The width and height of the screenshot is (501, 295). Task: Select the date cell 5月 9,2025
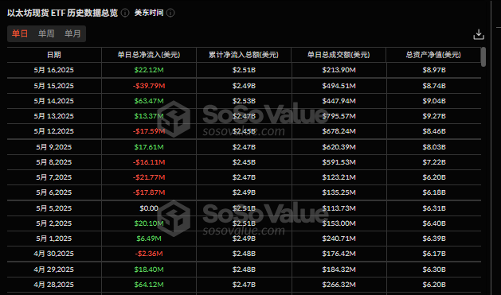point(53,147)
